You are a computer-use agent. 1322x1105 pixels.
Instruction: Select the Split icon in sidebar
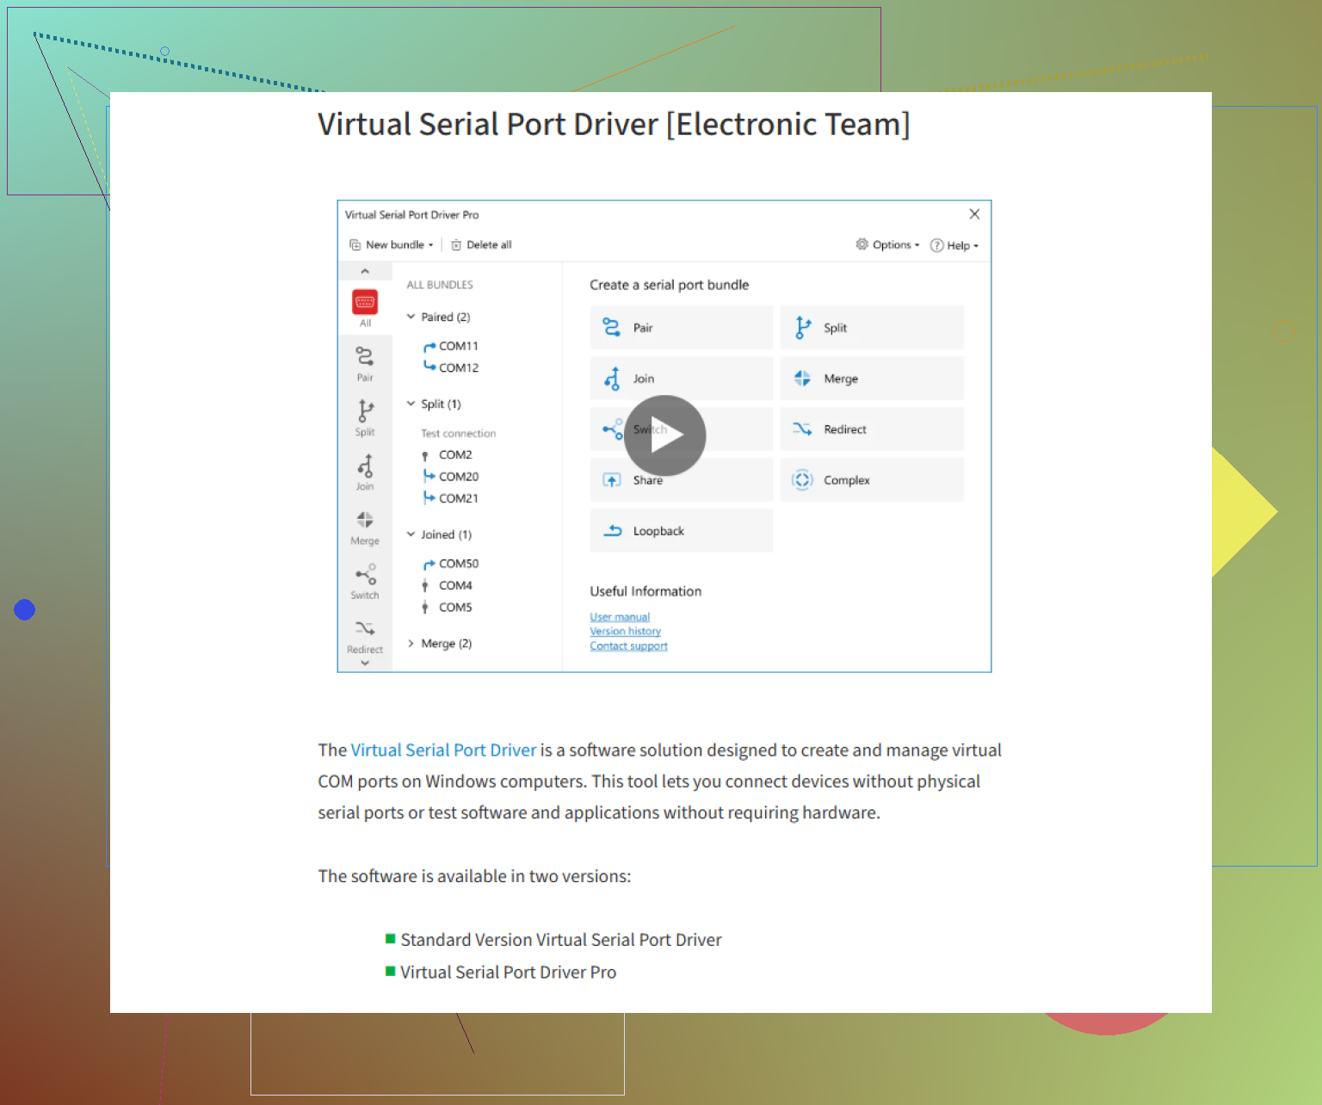pyautogui.click(x=365, y=417)
